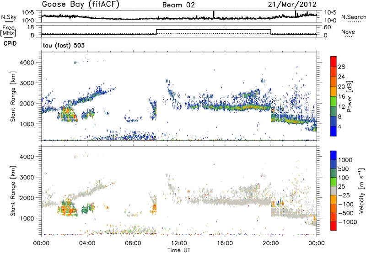Select the "N.Sky" legend label
The image size is (366, 253).
[9, 17]
